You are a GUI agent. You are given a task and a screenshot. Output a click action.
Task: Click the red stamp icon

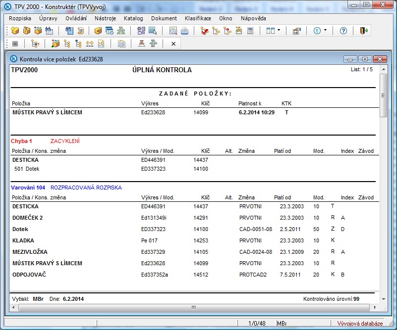point(142,44)
